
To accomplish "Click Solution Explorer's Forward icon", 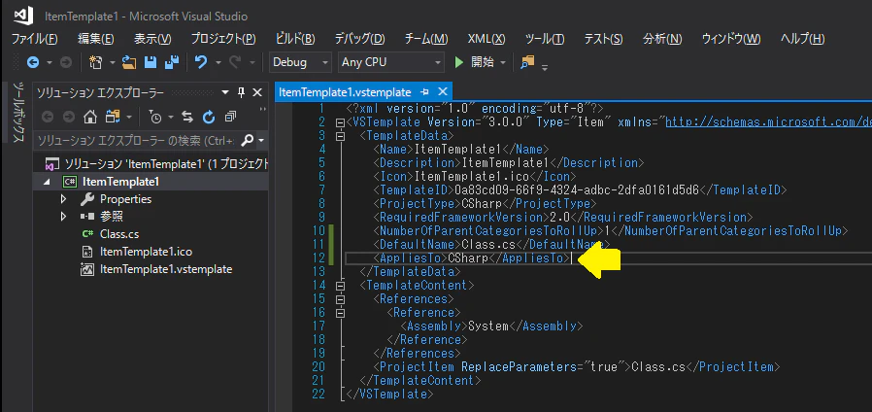I will [x=68, y=117].
